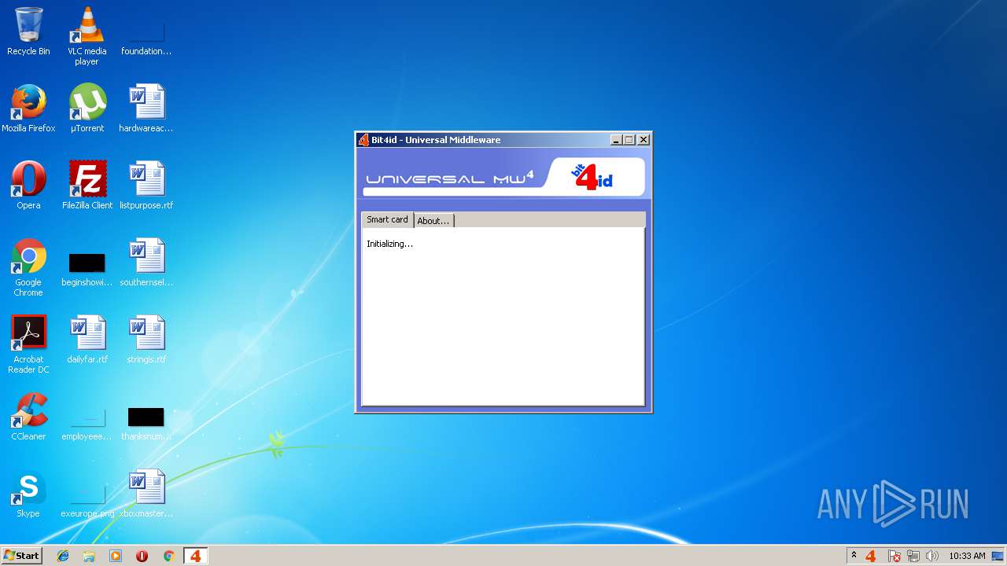The width and height of the screenshot is (1007, 566).
Task: Open Windows Explorer folder in taskbar
Action: click(x=89, y=556)
